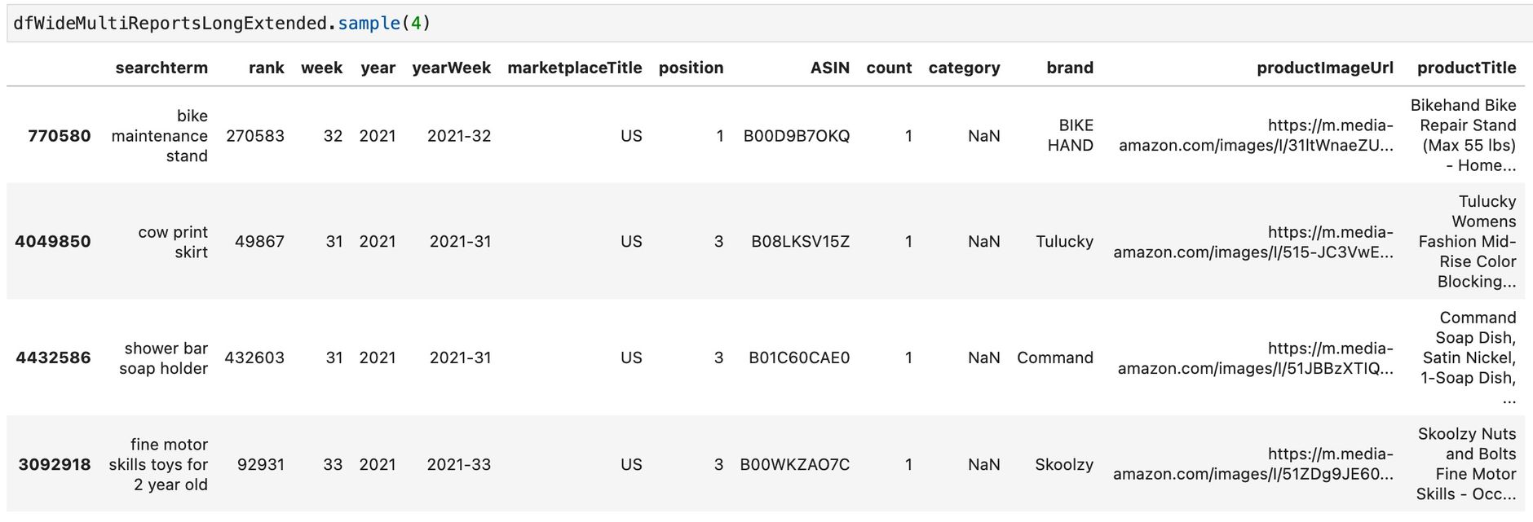
Task: Click the code cell input with sample(4)
Action: tap(770, 23)
